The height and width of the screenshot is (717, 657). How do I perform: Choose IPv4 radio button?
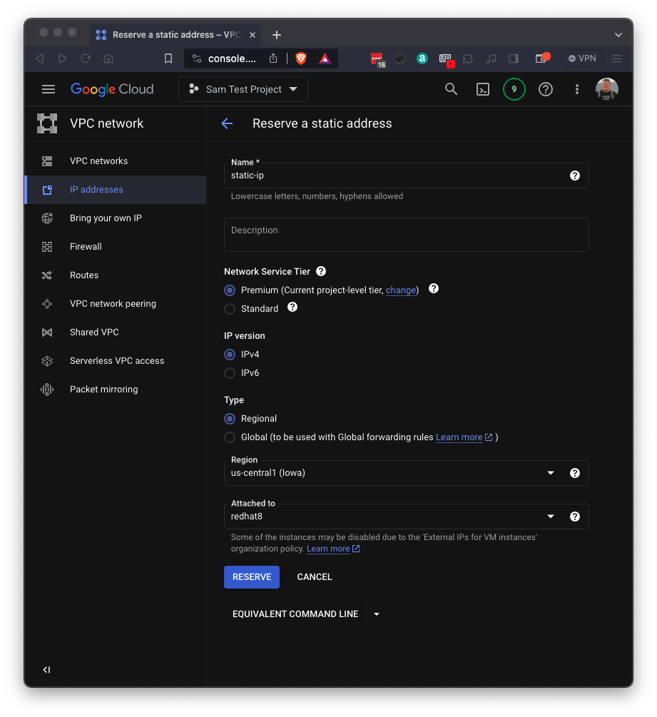coord(230,355)
